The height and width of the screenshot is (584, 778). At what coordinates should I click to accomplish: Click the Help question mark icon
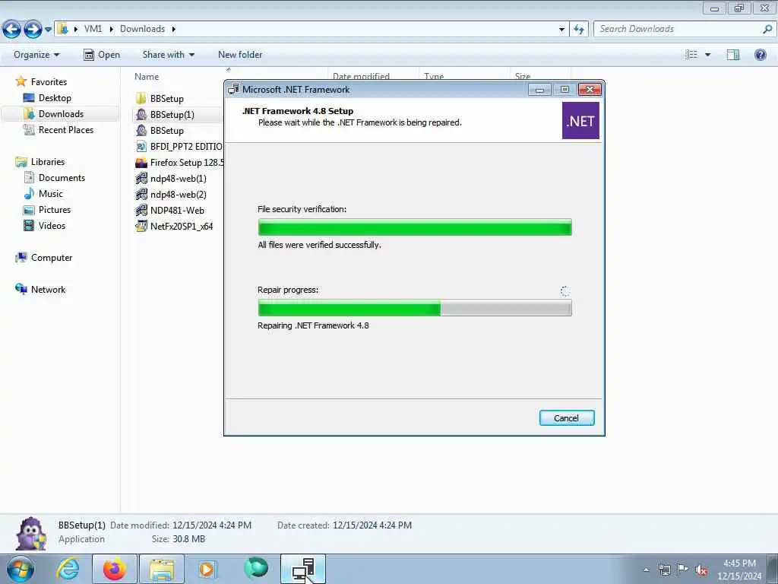760,55
